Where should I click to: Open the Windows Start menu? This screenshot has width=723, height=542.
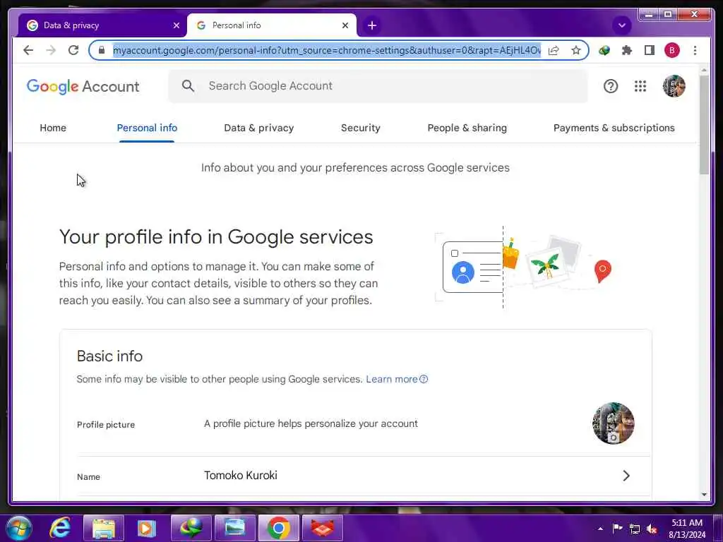point(19,528)
